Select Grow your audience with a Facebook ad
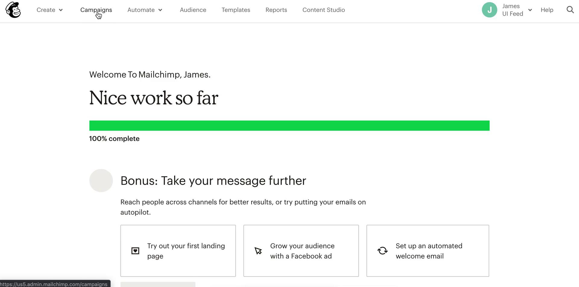The height and width of the screenshot is (287, 579). pos(301,251)
